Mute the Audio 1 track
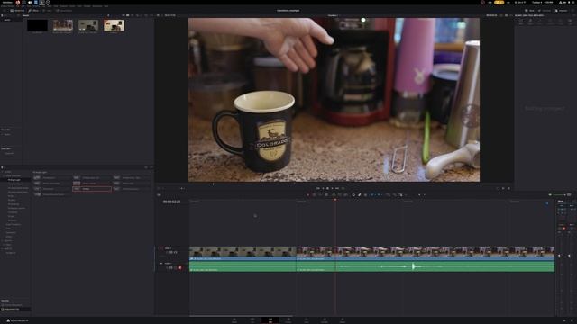 pos(179,267)
